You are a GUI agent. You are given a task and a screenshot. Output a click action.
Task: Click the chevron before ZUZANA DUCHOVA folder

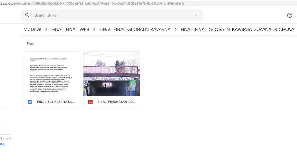coord(175,29)
